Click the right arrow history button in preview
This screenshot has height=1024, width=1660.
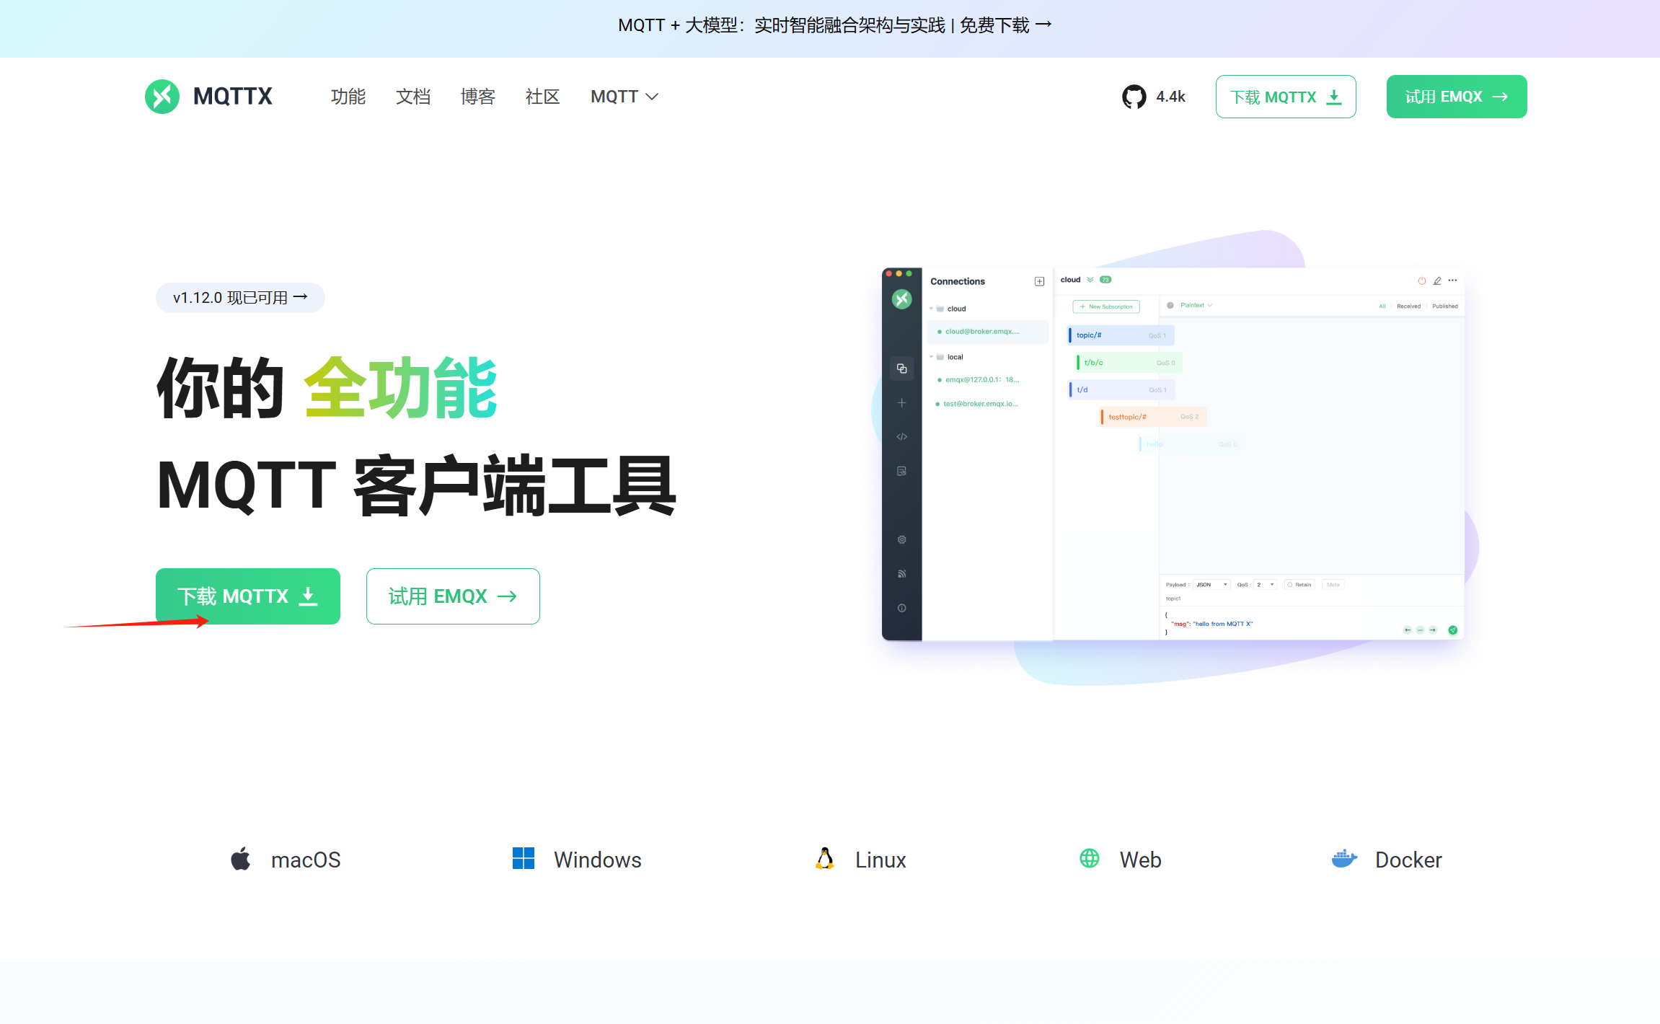pos(1433,630)
